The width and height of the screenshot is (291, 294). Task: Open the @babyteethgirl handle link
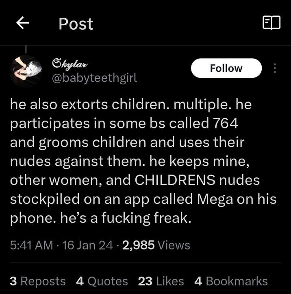click(95, 78)
